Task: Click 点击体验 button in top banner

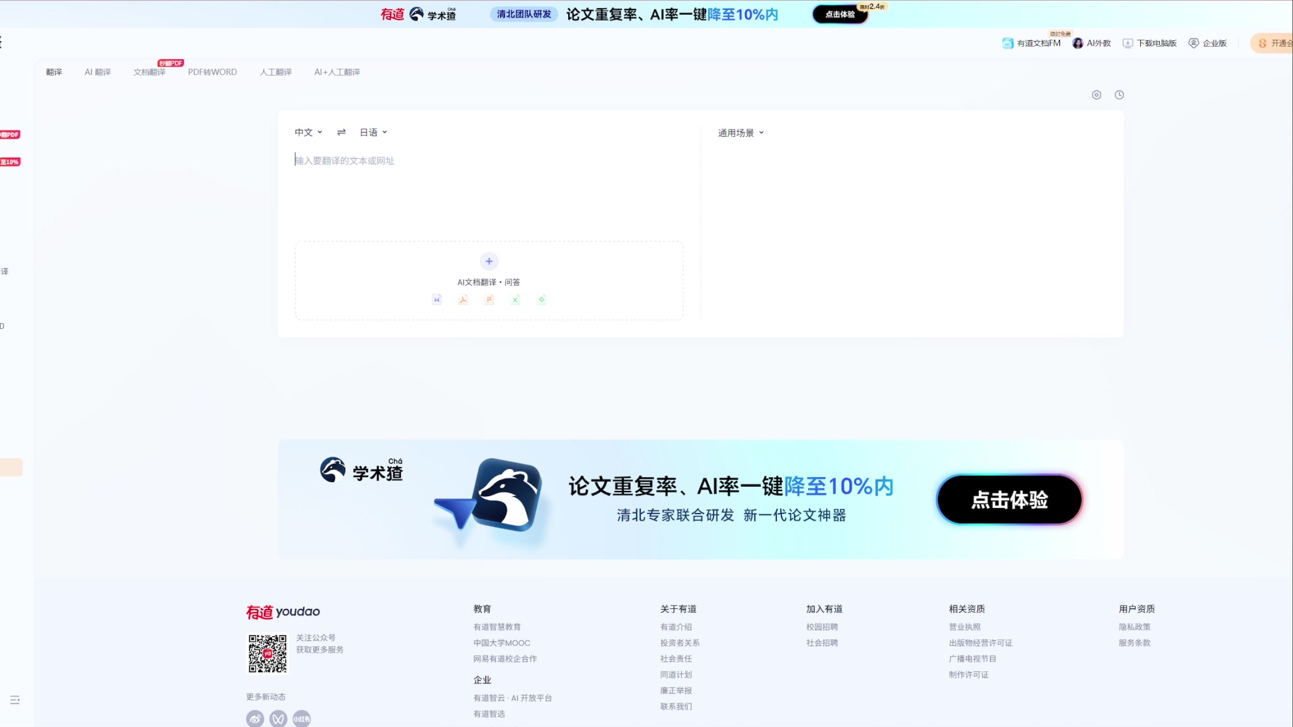Action: [x=840, y=14]
